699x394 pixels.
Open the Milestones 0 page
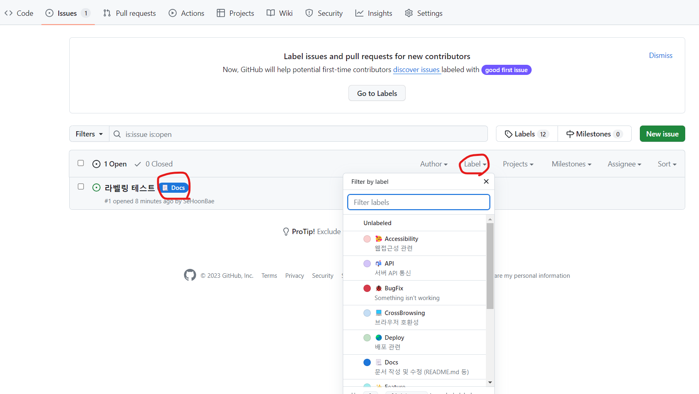[x=594, y=134]
